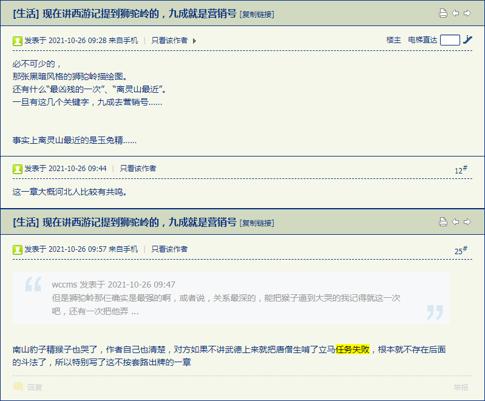Click the line 一旦有这几个关键字
Viewport: 485px width, 401px height.
(87, 102)
